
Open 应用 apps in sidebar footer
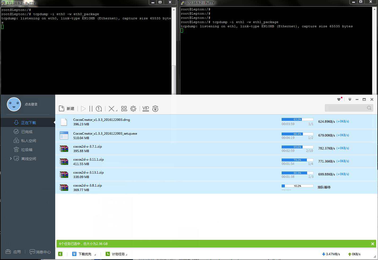click(x=13, y=252)
